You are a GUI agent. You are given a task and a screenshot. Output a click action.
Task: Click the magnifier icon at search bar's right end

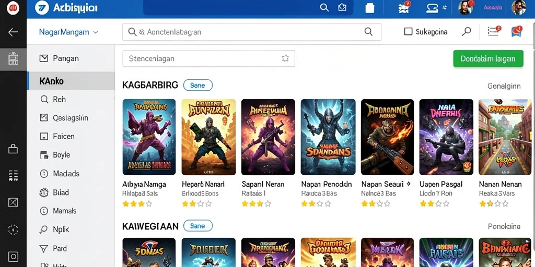(368, 32)
